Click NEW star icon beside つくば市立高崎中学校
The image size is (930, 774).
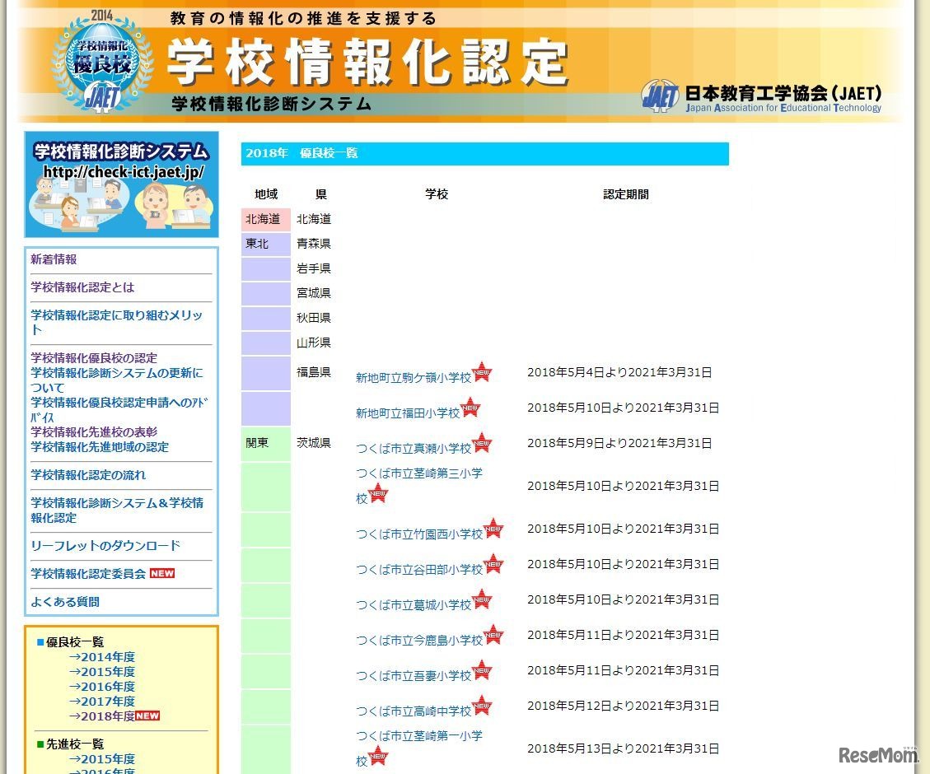482,706
